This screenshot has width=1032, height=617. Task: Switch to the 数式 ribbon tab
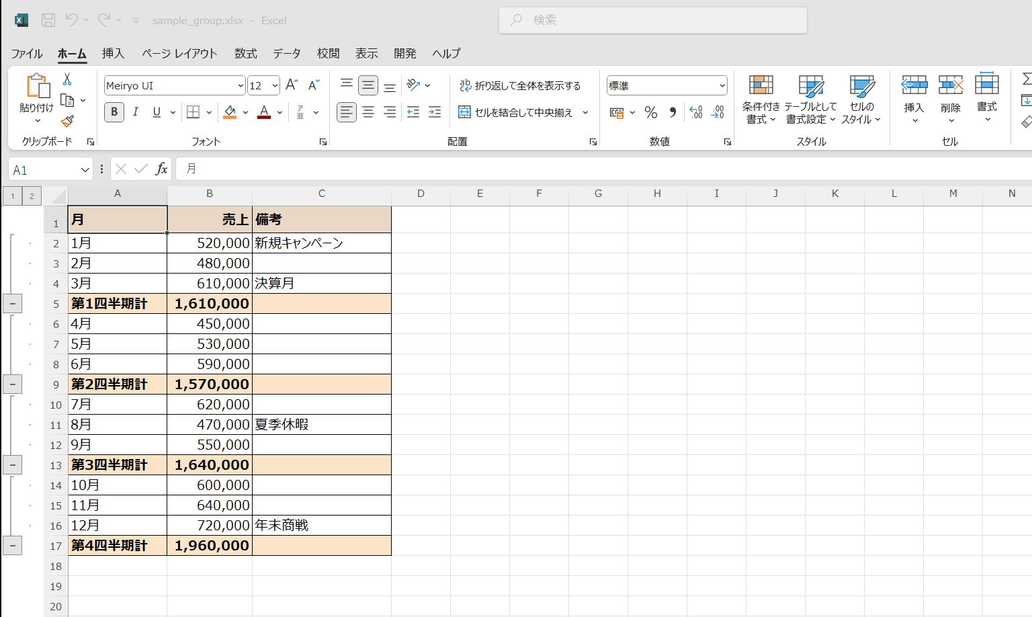(x=246, y=54)
